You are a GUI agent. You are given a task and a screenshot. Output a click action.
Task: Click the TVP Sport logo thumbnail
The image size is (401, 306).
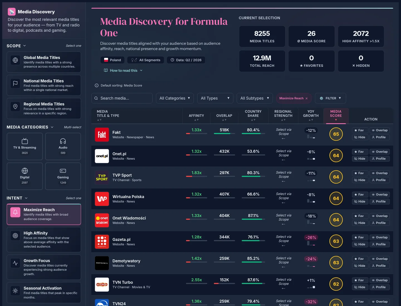pos(102,177)
